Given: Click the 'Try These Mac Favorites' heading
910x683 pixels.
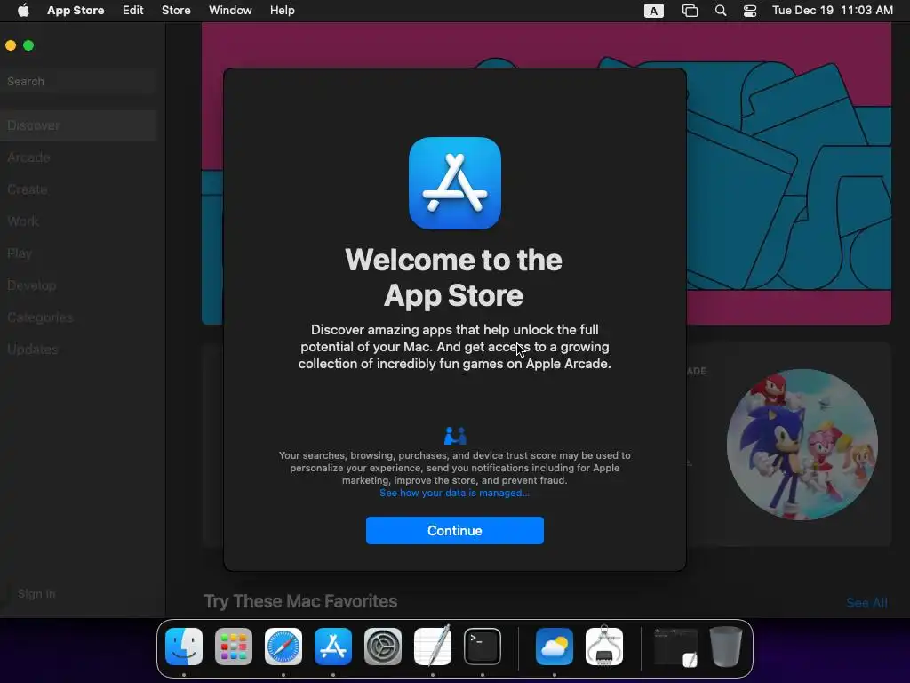Looking at the screenshot, I should [x=300, y=601].
